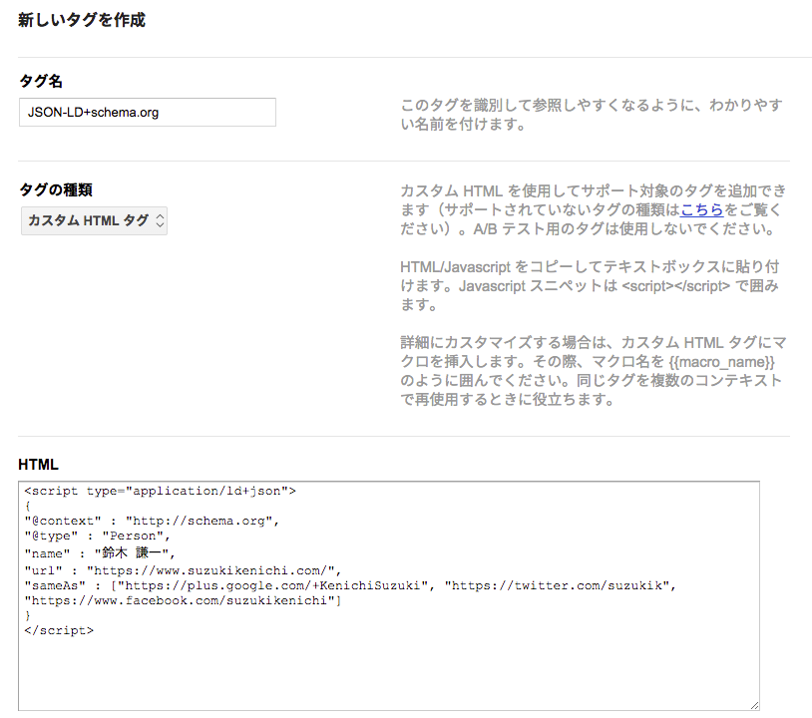Click the "@type" : "Person" code line
Screen dimensions: 812x718
98,536
